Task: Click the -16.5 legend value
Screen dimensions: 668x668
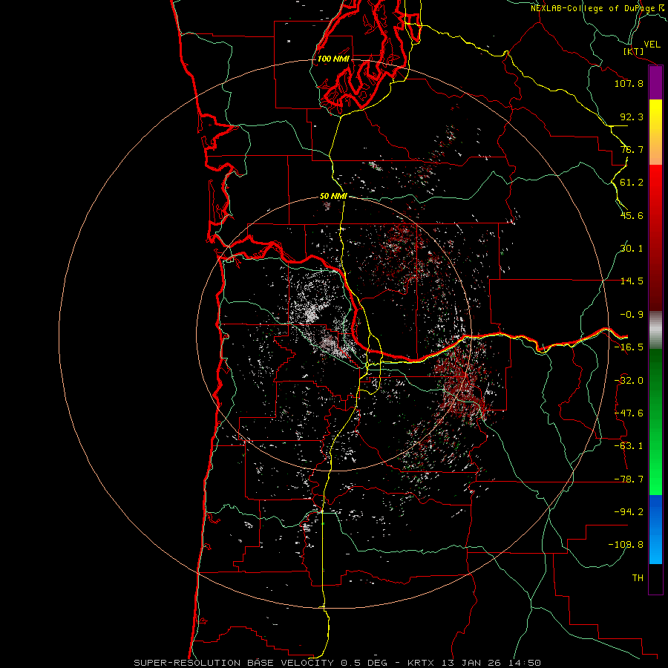Action: (629, 347)
